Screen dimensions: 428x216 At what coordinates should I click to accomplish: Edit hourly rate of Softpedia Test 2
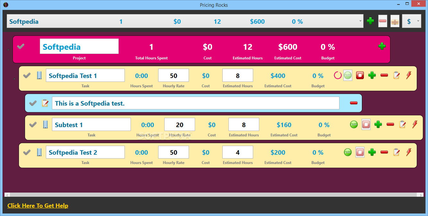(x=174, y=152)
